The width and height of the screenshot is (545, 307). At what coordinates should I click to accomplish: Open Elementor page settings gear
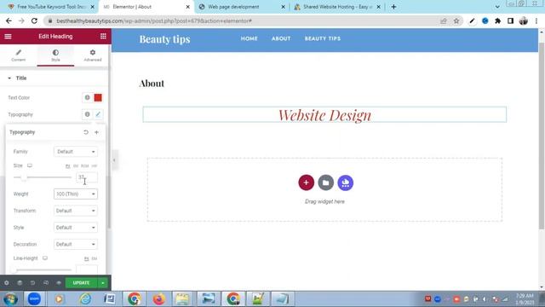coord(7,283)
